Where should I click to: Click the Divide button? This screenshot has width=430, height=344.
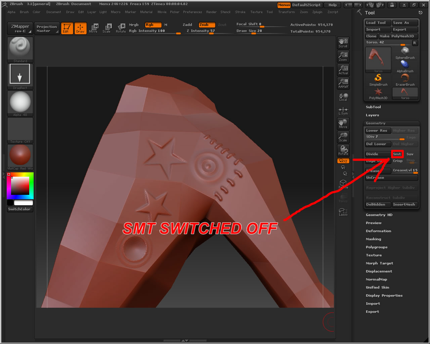tap(378, 154)
